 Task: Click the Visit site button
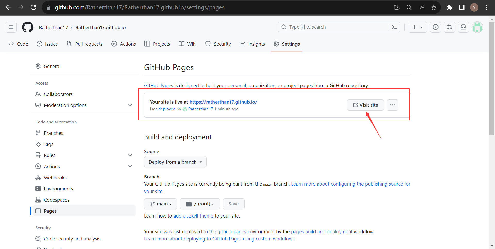365,105
